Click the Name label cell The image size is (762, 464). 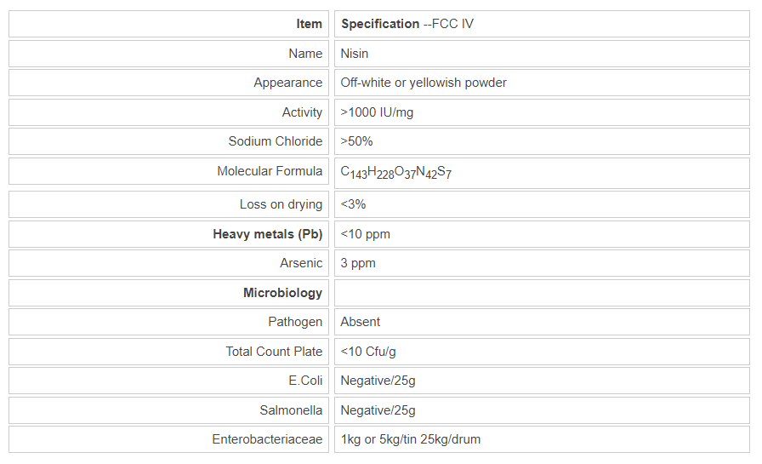[305, 54]
